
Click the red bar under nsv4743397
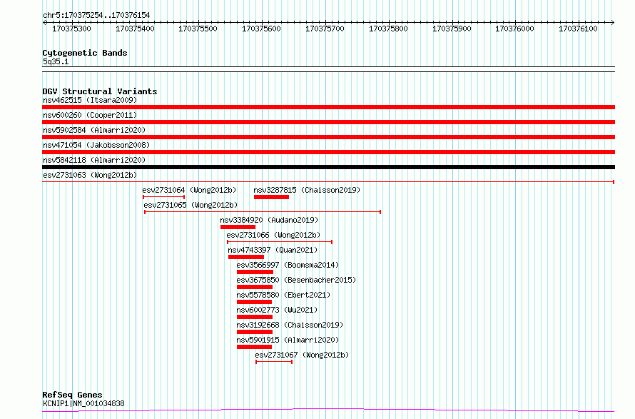tap(246, 257)
